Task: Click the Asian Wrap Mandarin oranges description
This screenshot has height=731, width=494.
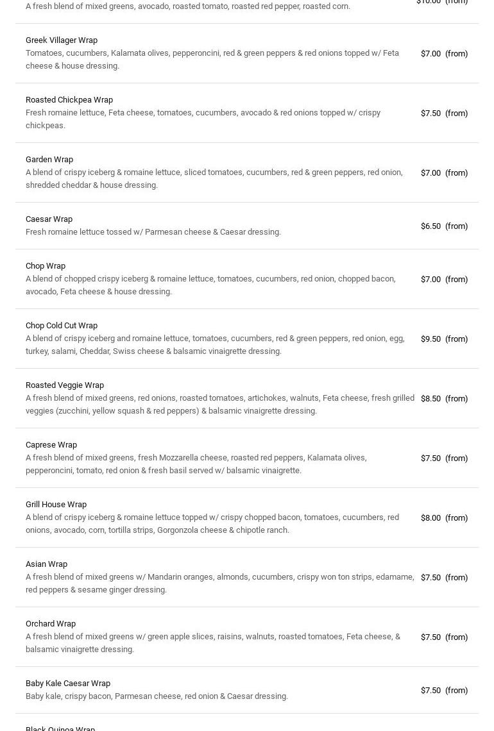Action: pyautogui.click(x=219, y=584)
